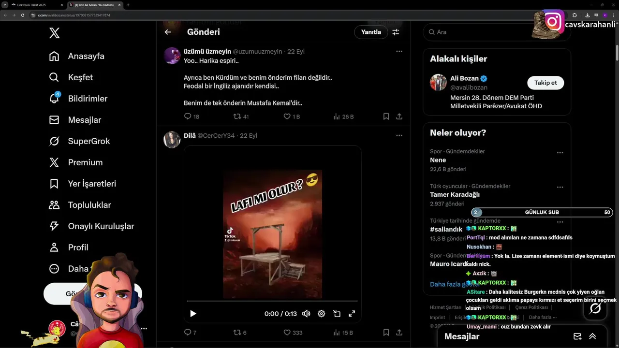Open the Nene trending topic
The height and width of the screenshot is (348, 619).
coord(438,160)
